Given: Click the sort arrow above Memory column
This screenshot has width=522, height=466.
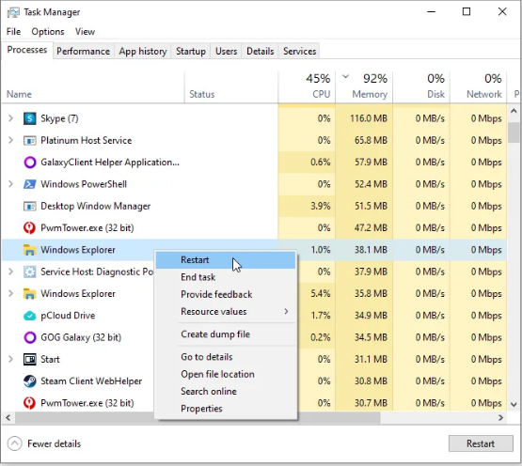Looking at the screenshot, I should [x=345, y=76].
